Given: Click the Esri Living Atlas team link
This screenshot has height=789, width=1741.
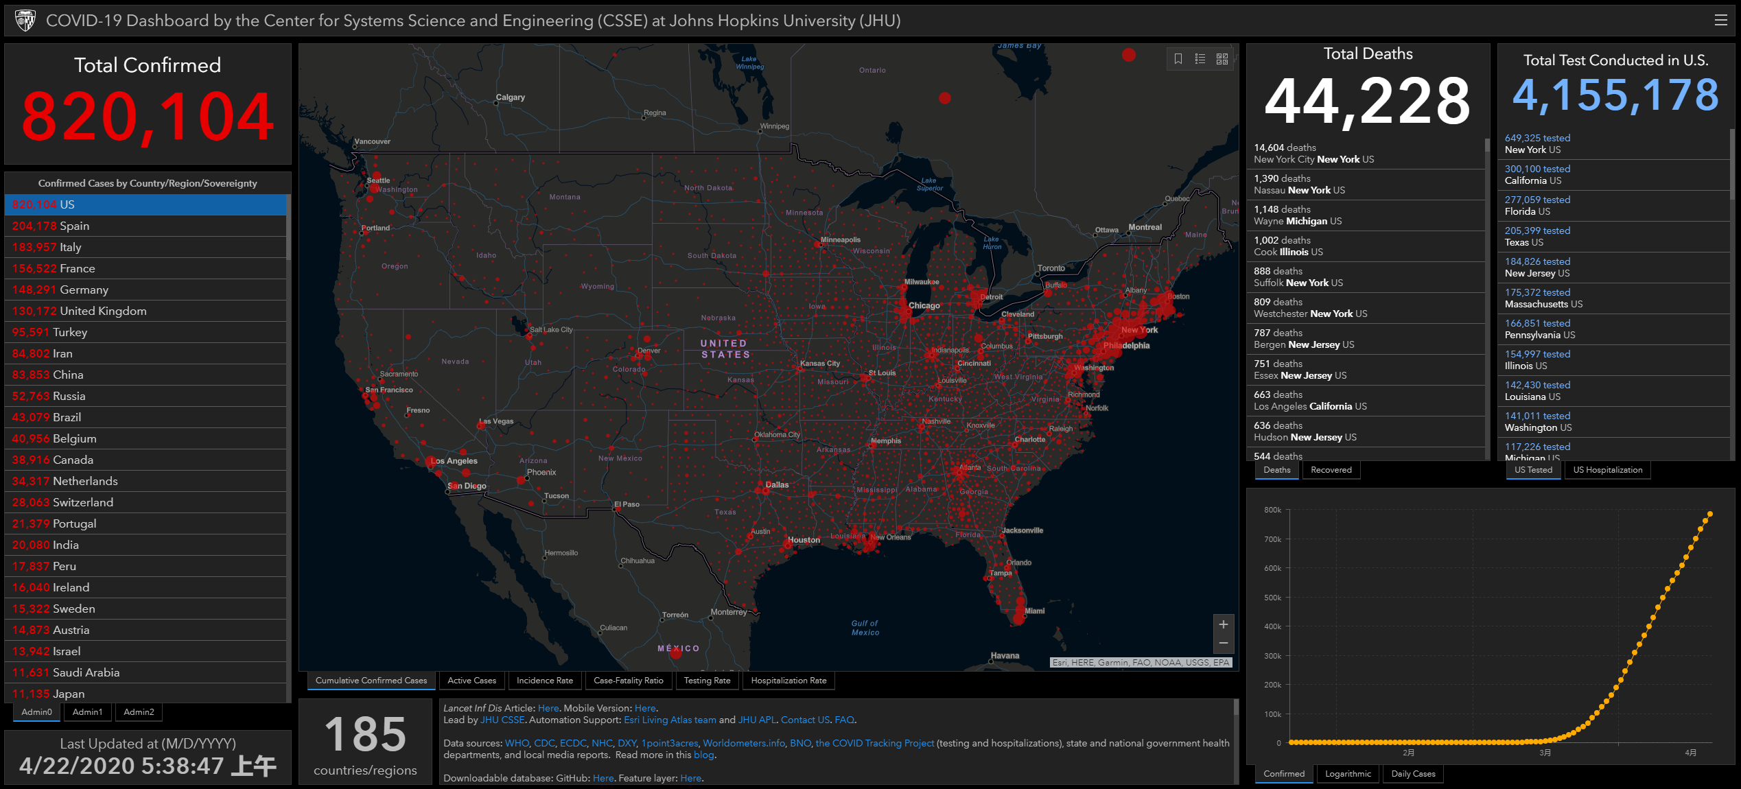Looking at the screenshot, I should [x=670, y=720].
